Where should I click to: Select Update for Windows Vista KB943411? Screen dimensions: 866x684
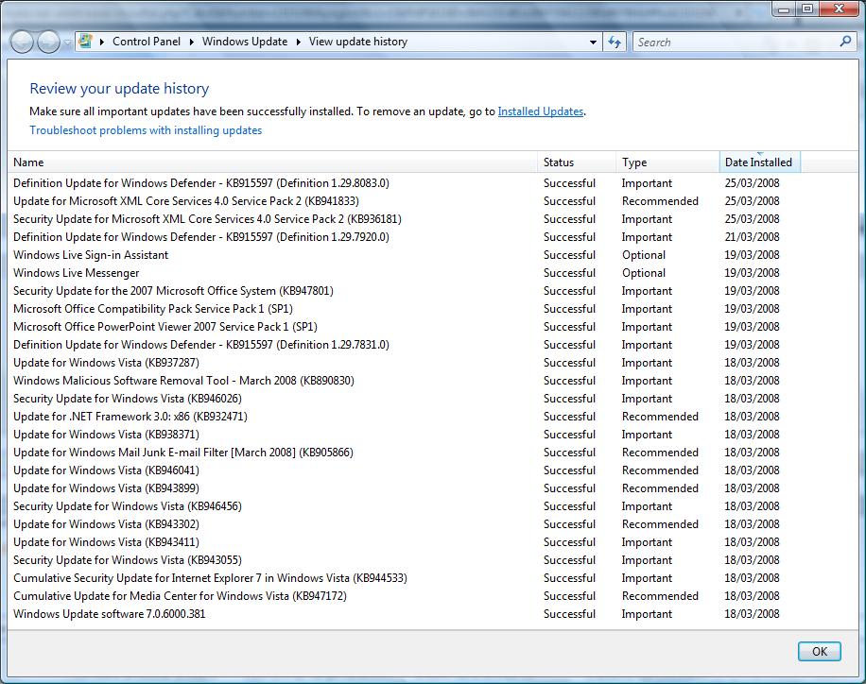tap(106, 542)
